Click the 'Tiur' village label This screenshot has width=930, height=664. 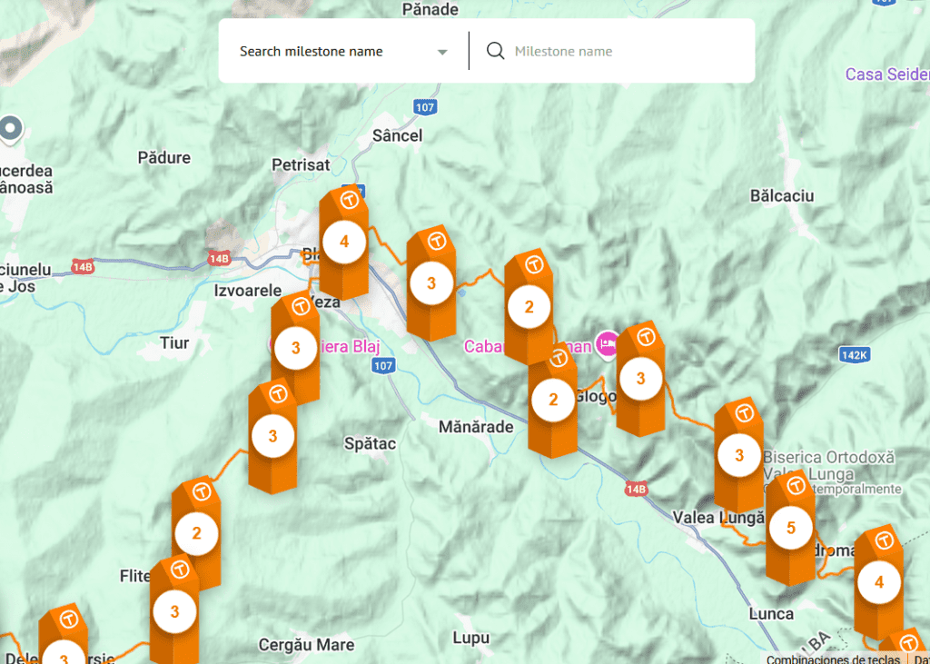[174, 343]
